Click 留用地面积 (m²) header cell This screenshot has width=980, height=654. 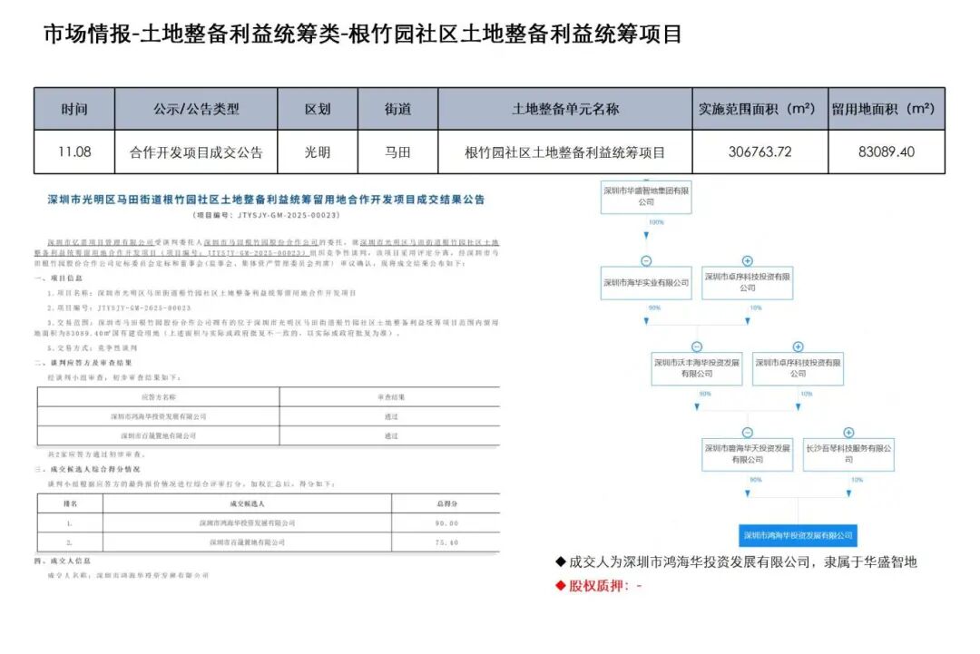pyautogui.click(x=886, y=109)
